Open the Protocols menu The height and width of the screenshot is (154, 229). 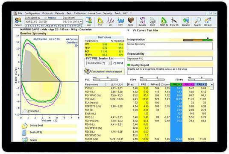click(x=47, y=13)
